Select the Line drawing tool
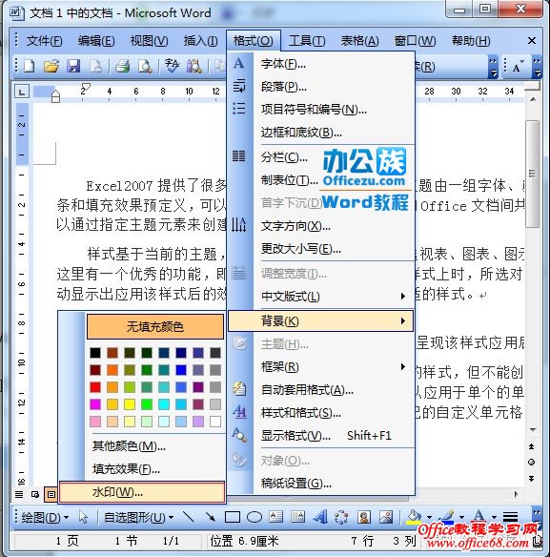The image size is (550, 557). coord(188,517)
